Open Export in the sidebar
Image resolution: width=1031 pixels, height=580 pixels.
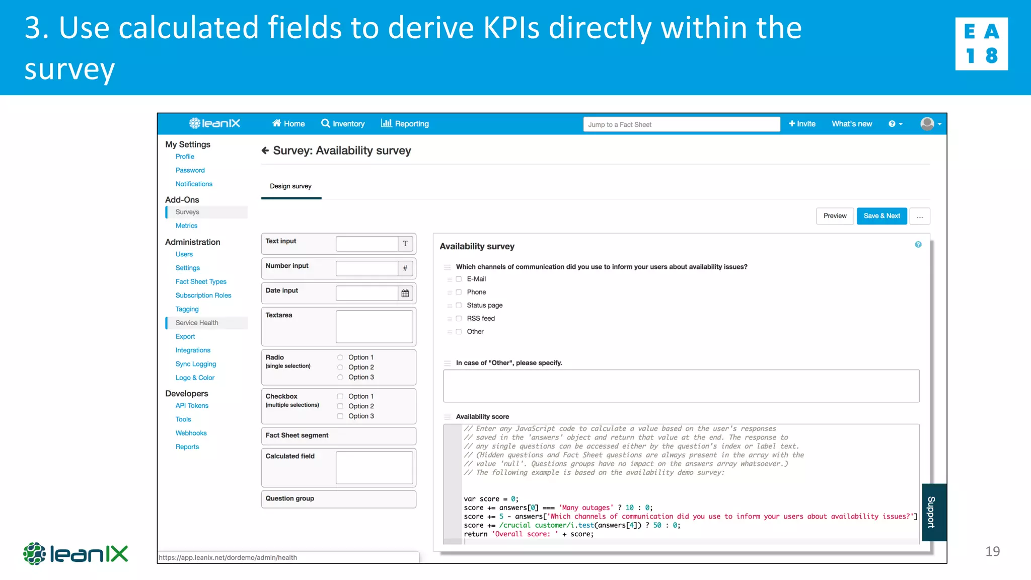coord(185,336)
